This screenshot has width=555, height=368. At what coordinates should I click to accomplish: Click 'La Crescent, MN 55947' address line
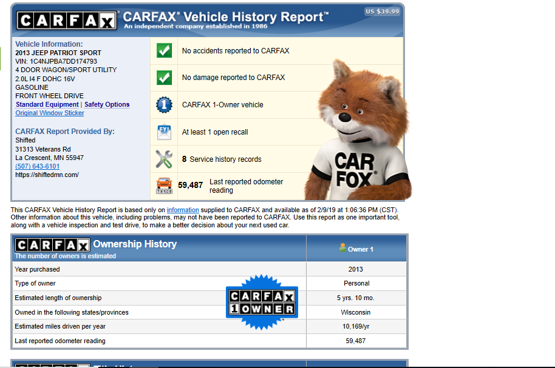[x=50, y=158]
